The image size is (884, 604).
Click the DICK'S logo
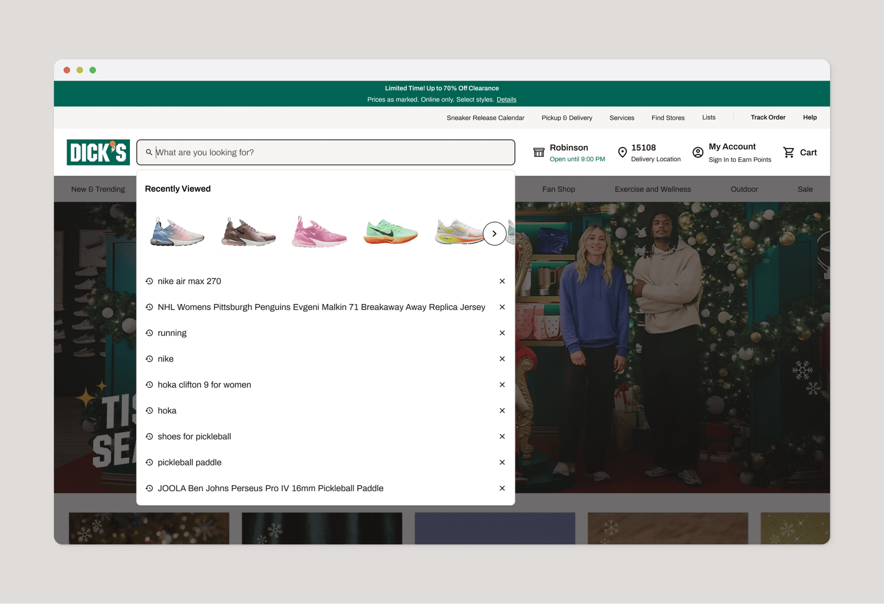[x=98, y=153]
